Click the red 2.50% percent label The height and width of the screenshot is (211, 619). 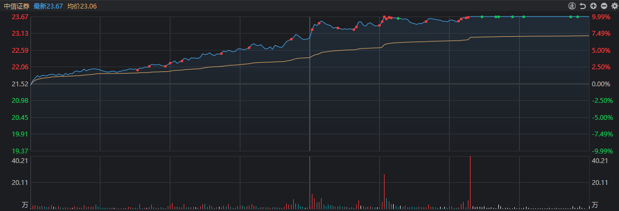point(601,67)
